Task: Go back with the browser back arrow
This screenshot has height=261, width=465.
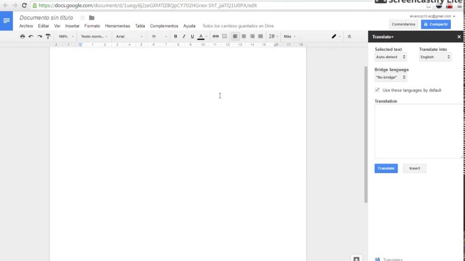Action: 5,5
